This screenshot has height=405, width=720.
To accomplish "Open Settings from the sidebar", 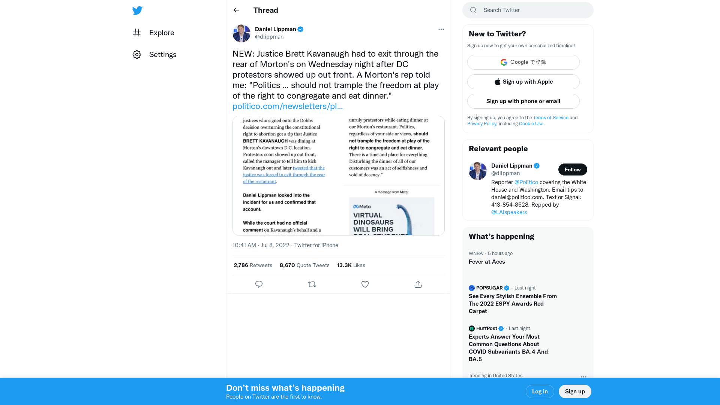I will (154, 54).
